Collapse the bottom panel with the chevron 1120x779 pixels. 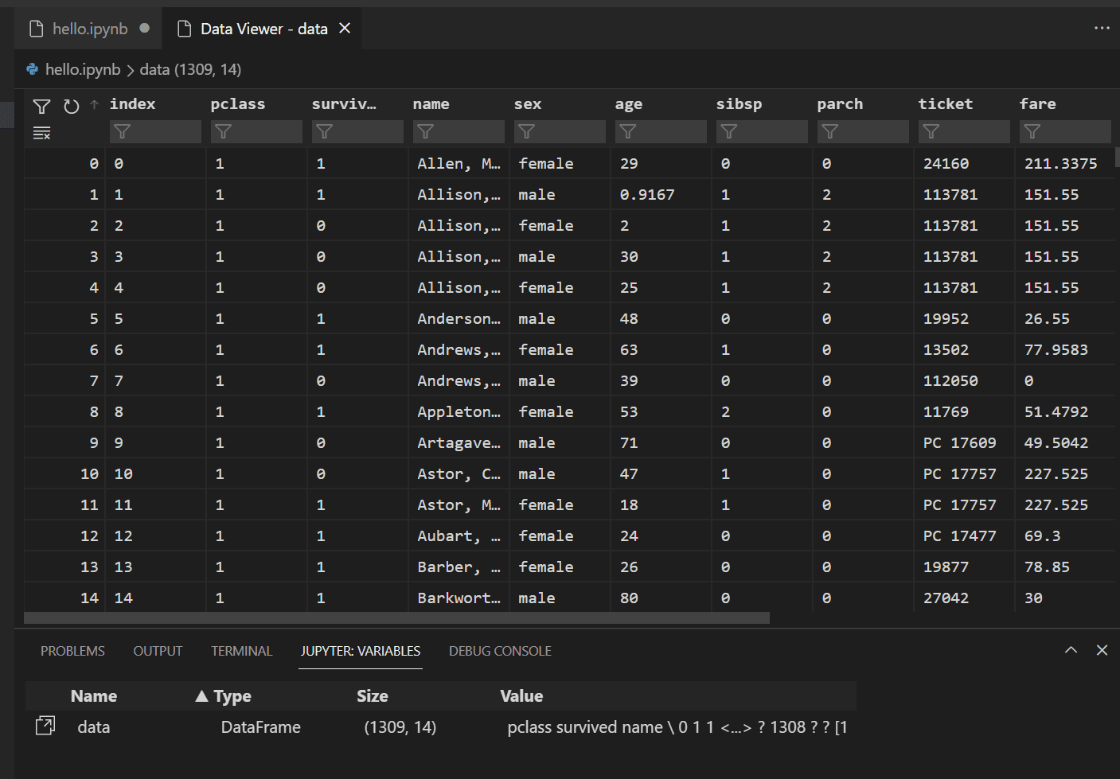(x=1071, y=650)
